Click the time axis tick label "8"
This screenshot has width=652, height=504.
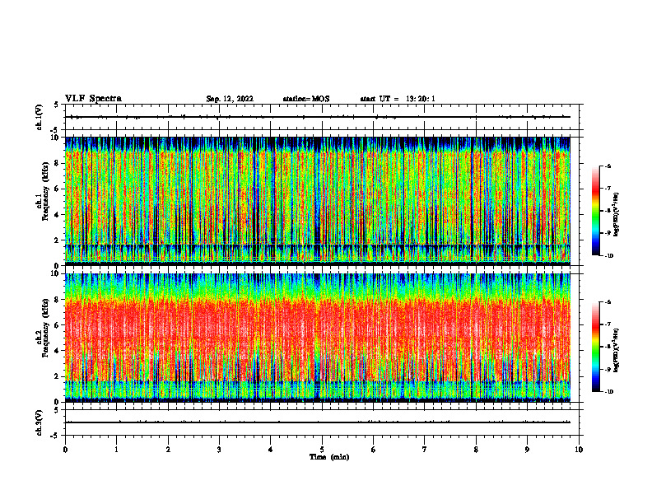coord(476,450)
